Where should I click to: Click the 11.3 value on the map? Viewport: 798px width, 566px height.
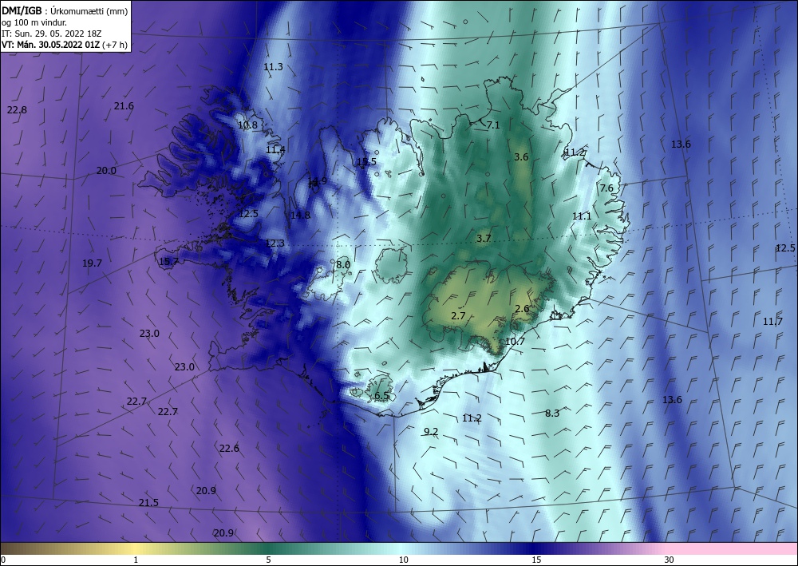pos(273,67)
